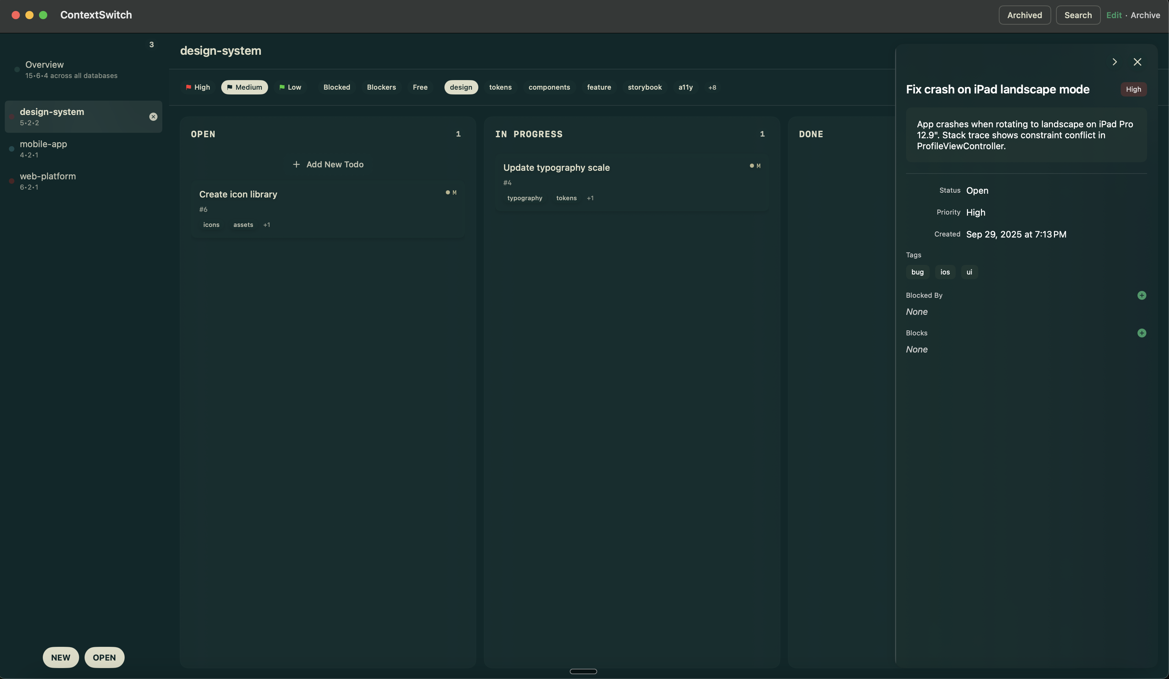Toggle the Medium priority flag filter
The image size is (1169, 679).
pos(244,87)
